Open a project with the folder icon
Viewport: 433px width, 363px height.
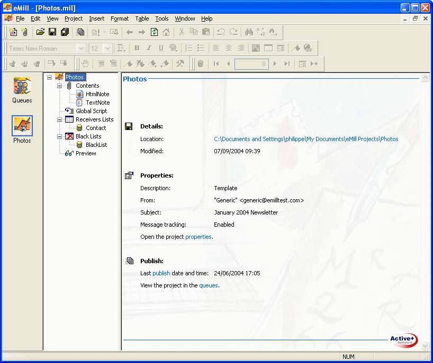coord(40,32)
